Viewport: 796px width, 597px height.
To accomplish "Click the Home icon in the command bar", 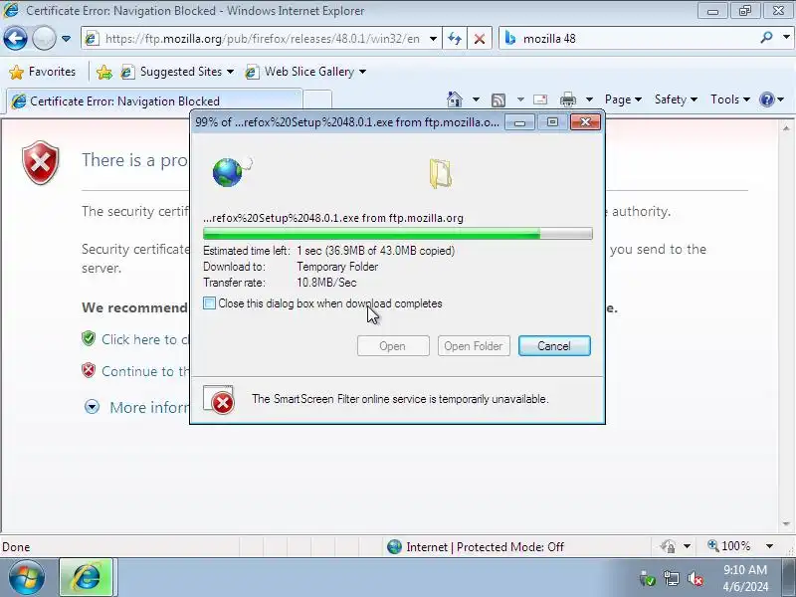I will (455, 99).
